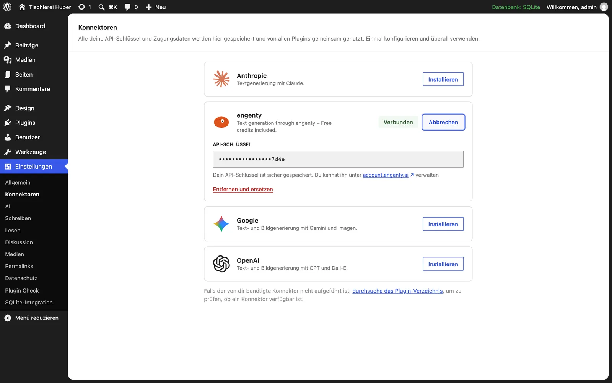Open Lesen settings submenu
The height and width of the screenshot is (383, 612).
pos(13,230)
